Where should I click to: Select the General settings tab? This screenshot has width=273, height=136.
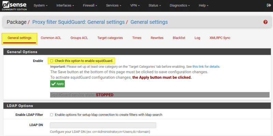point(19,38)
